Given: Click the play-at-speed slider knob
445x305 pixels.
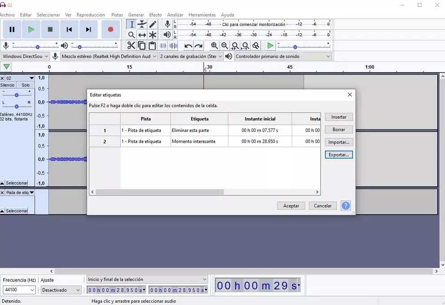Looking at the screenshot, I should [x=295, y=47].
